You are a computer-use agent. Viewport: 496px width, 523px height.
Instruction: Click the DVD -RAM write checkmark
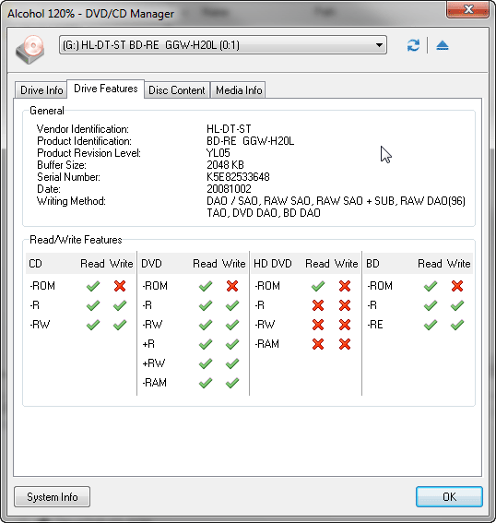point(232,383)
